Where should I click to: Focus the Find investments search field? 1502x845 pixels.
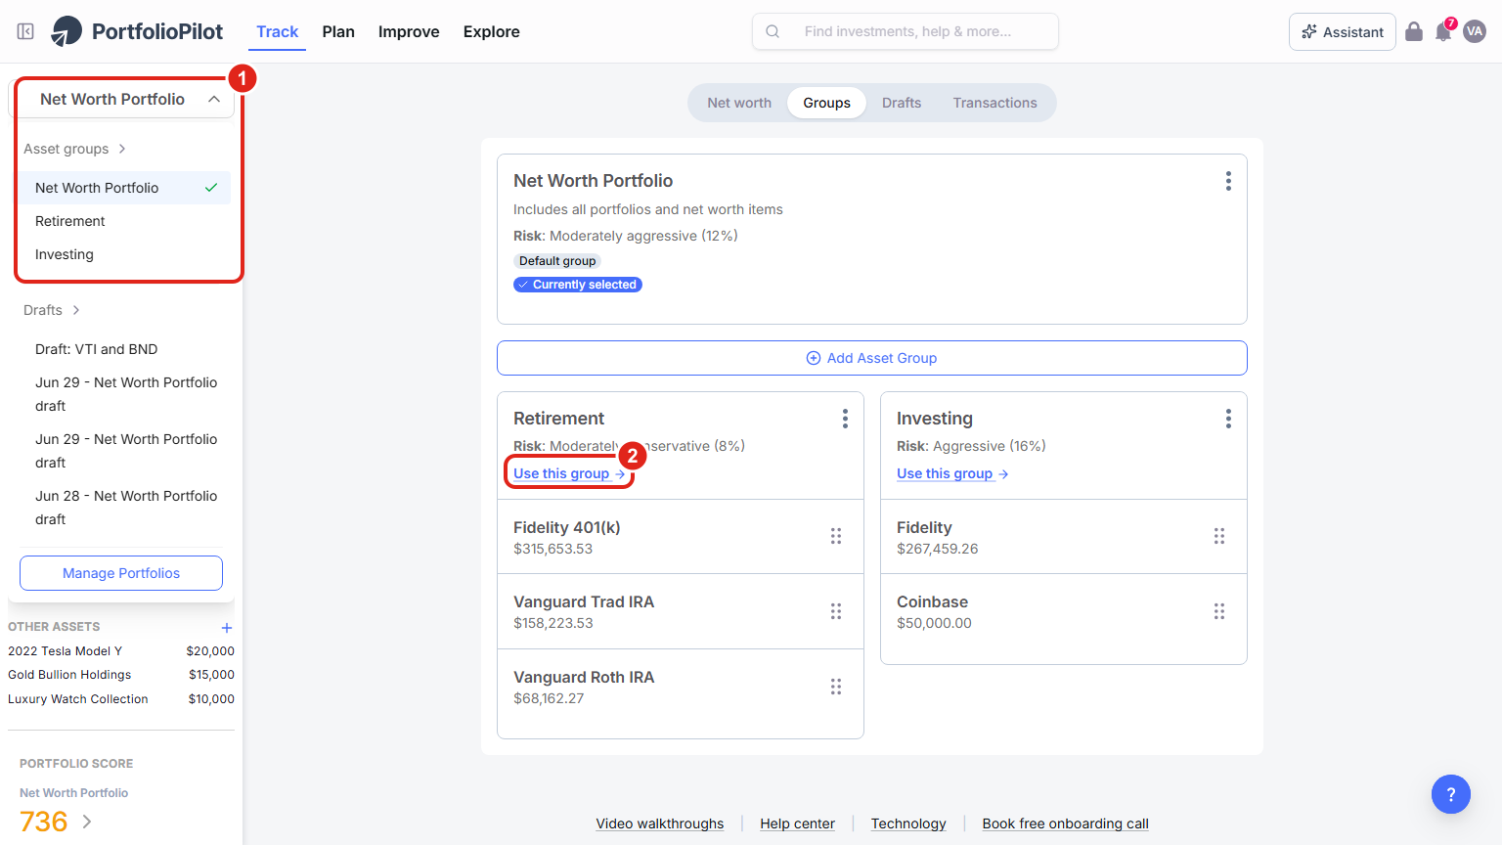(906, 31)
